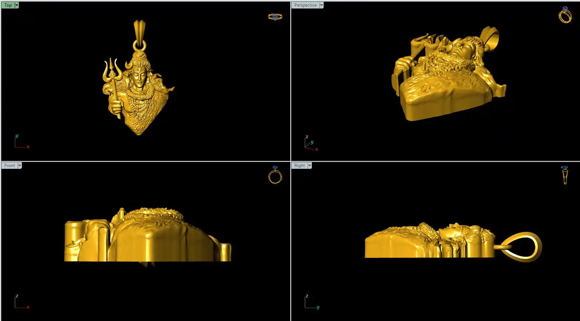Click the XZ axis indicator in Front viewport
The width and height of the screenshot is (580, 321).
[21, 302]
